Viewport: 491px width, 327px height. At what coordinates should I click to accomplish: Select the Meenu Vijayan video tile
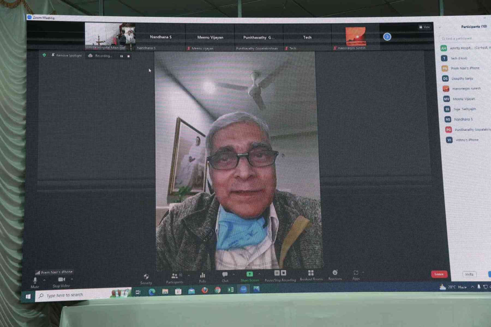[x=210, y=37]
